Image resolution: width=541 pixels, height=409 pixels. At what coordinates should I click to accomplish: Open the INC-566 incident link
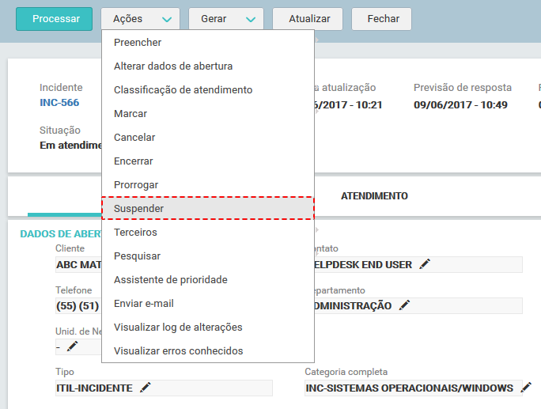59,103
